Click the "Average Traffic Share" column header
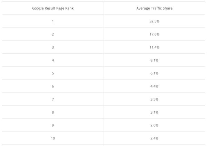 [x=154, y=8]
